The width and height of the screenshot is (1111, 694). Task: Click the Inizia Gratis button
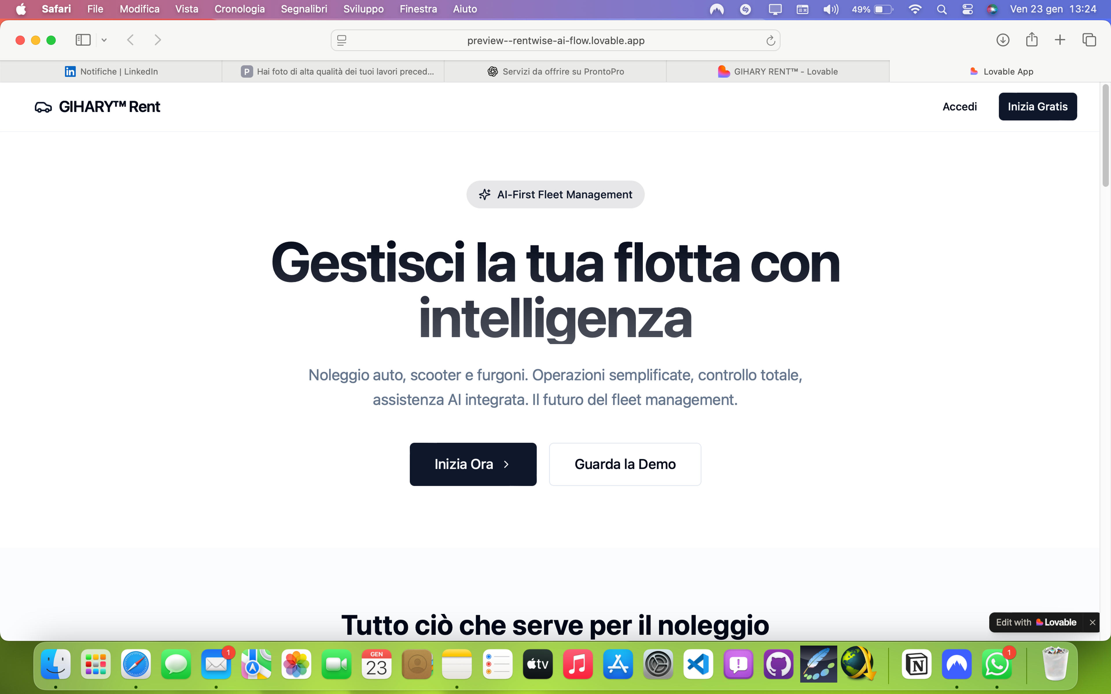click(1038, 106)
